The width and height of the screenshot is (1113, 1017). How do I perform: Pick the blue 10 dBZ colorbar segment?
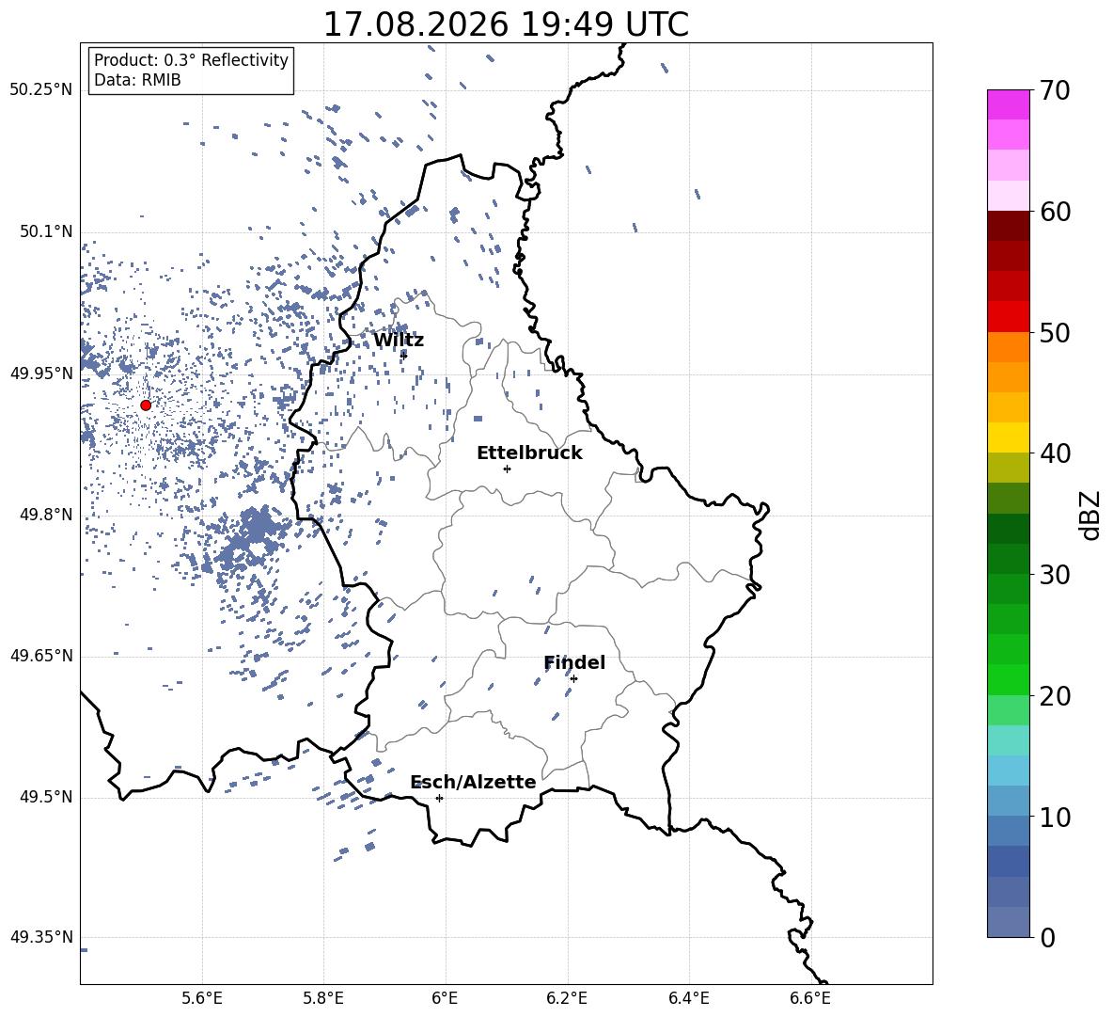[1008, 801]
